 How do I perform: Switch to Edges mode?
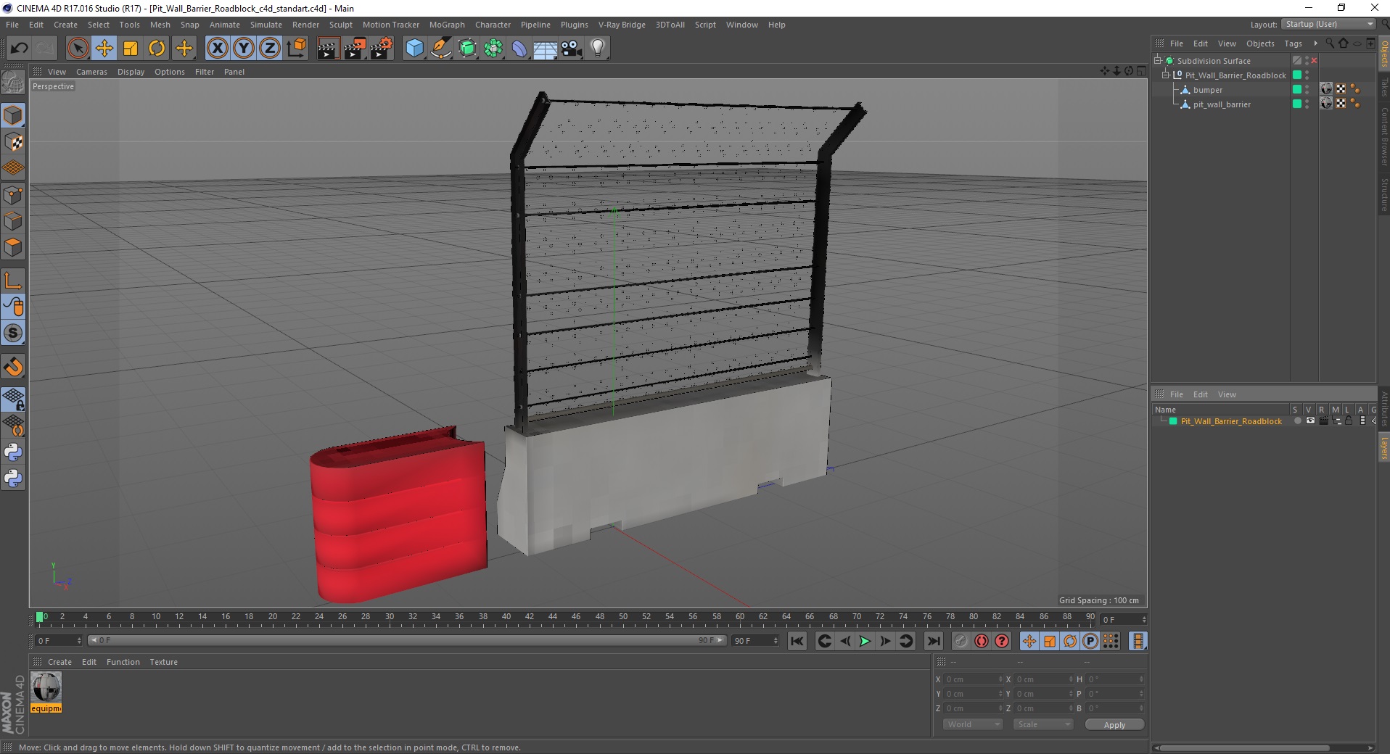[13, 221]
